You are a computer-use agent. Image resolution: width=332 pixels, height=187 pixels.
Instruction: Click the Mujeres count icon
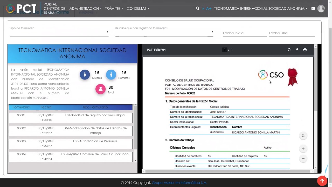pos(85,75)
